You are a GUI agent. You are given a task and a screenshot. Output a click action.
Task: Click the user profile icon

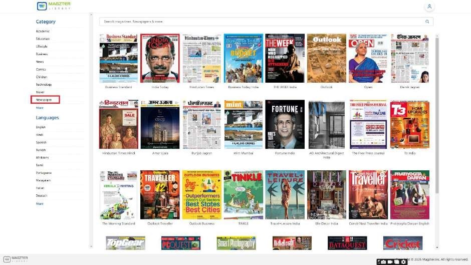429,7
